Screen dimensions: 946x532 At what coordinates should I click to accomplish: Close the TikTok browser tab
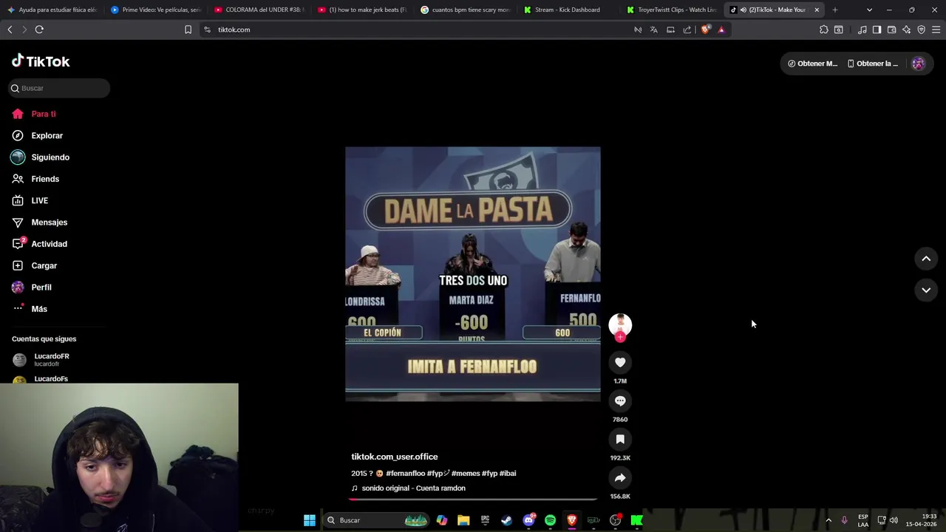(x=817, y=10)
